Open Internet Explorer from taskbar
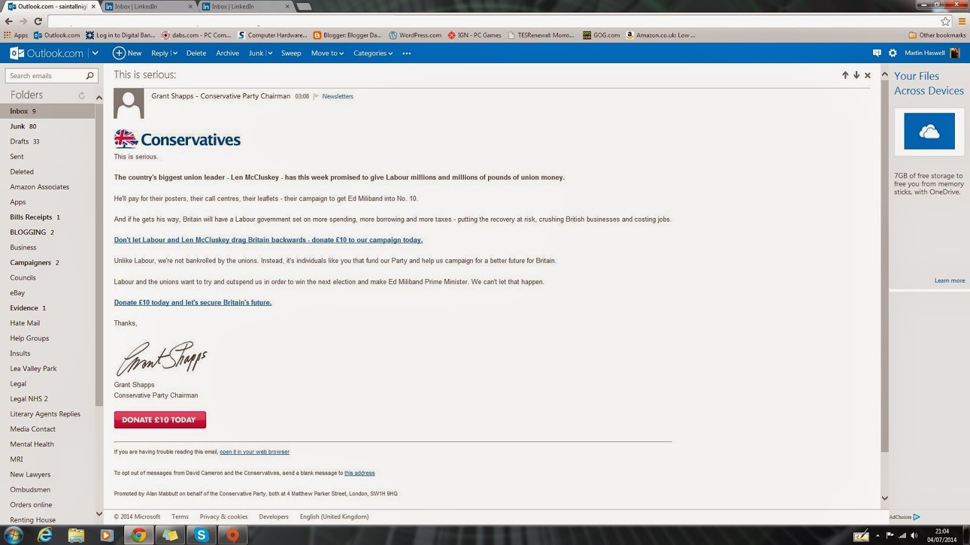 point(45,535)
